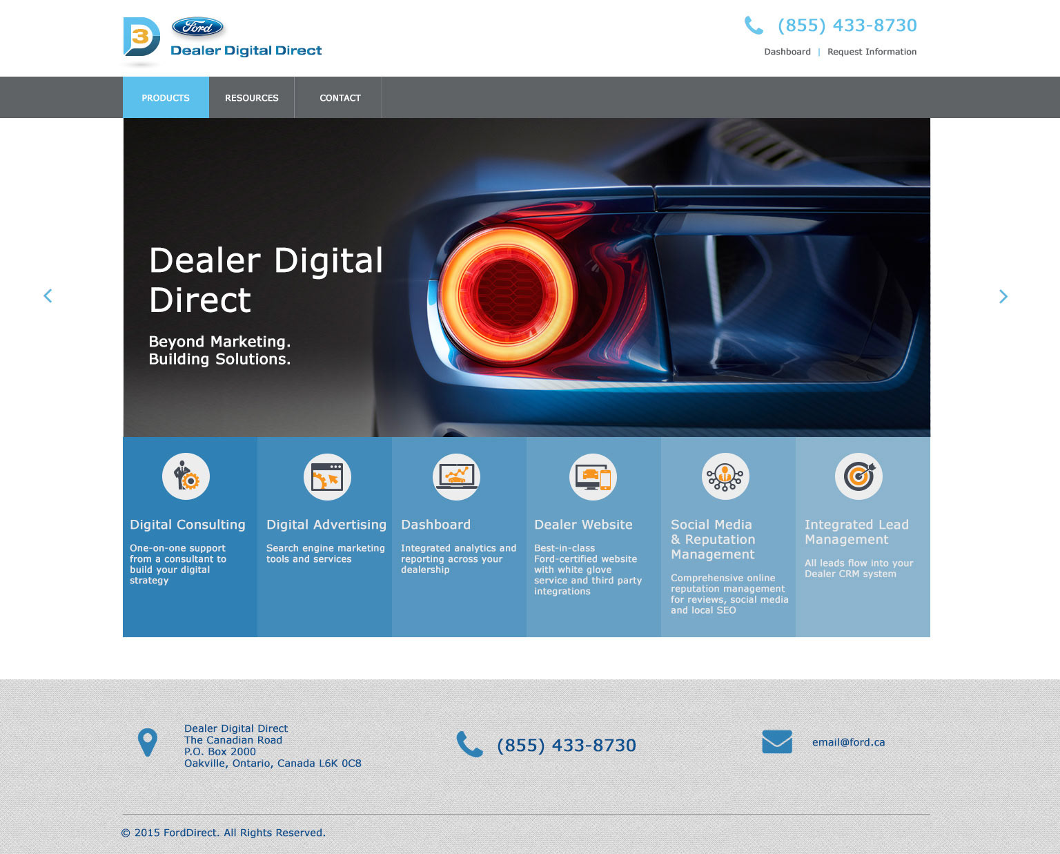Open the Digital Consulting heading
This screenshot has height=854, width=1060.
pos(188,525)
